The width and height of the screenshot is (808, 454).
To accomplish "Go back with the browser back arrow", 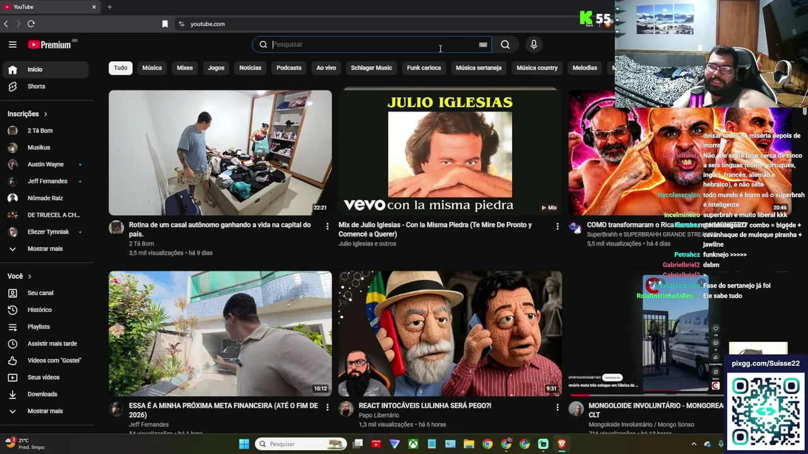I will pos(6,24).
